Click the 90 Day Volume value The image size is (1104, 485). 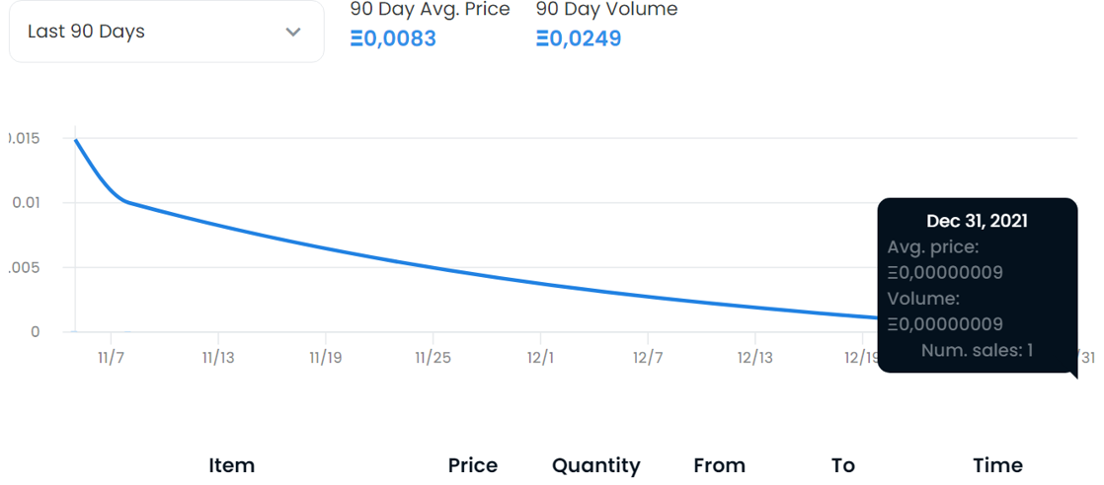click(579, 39)
